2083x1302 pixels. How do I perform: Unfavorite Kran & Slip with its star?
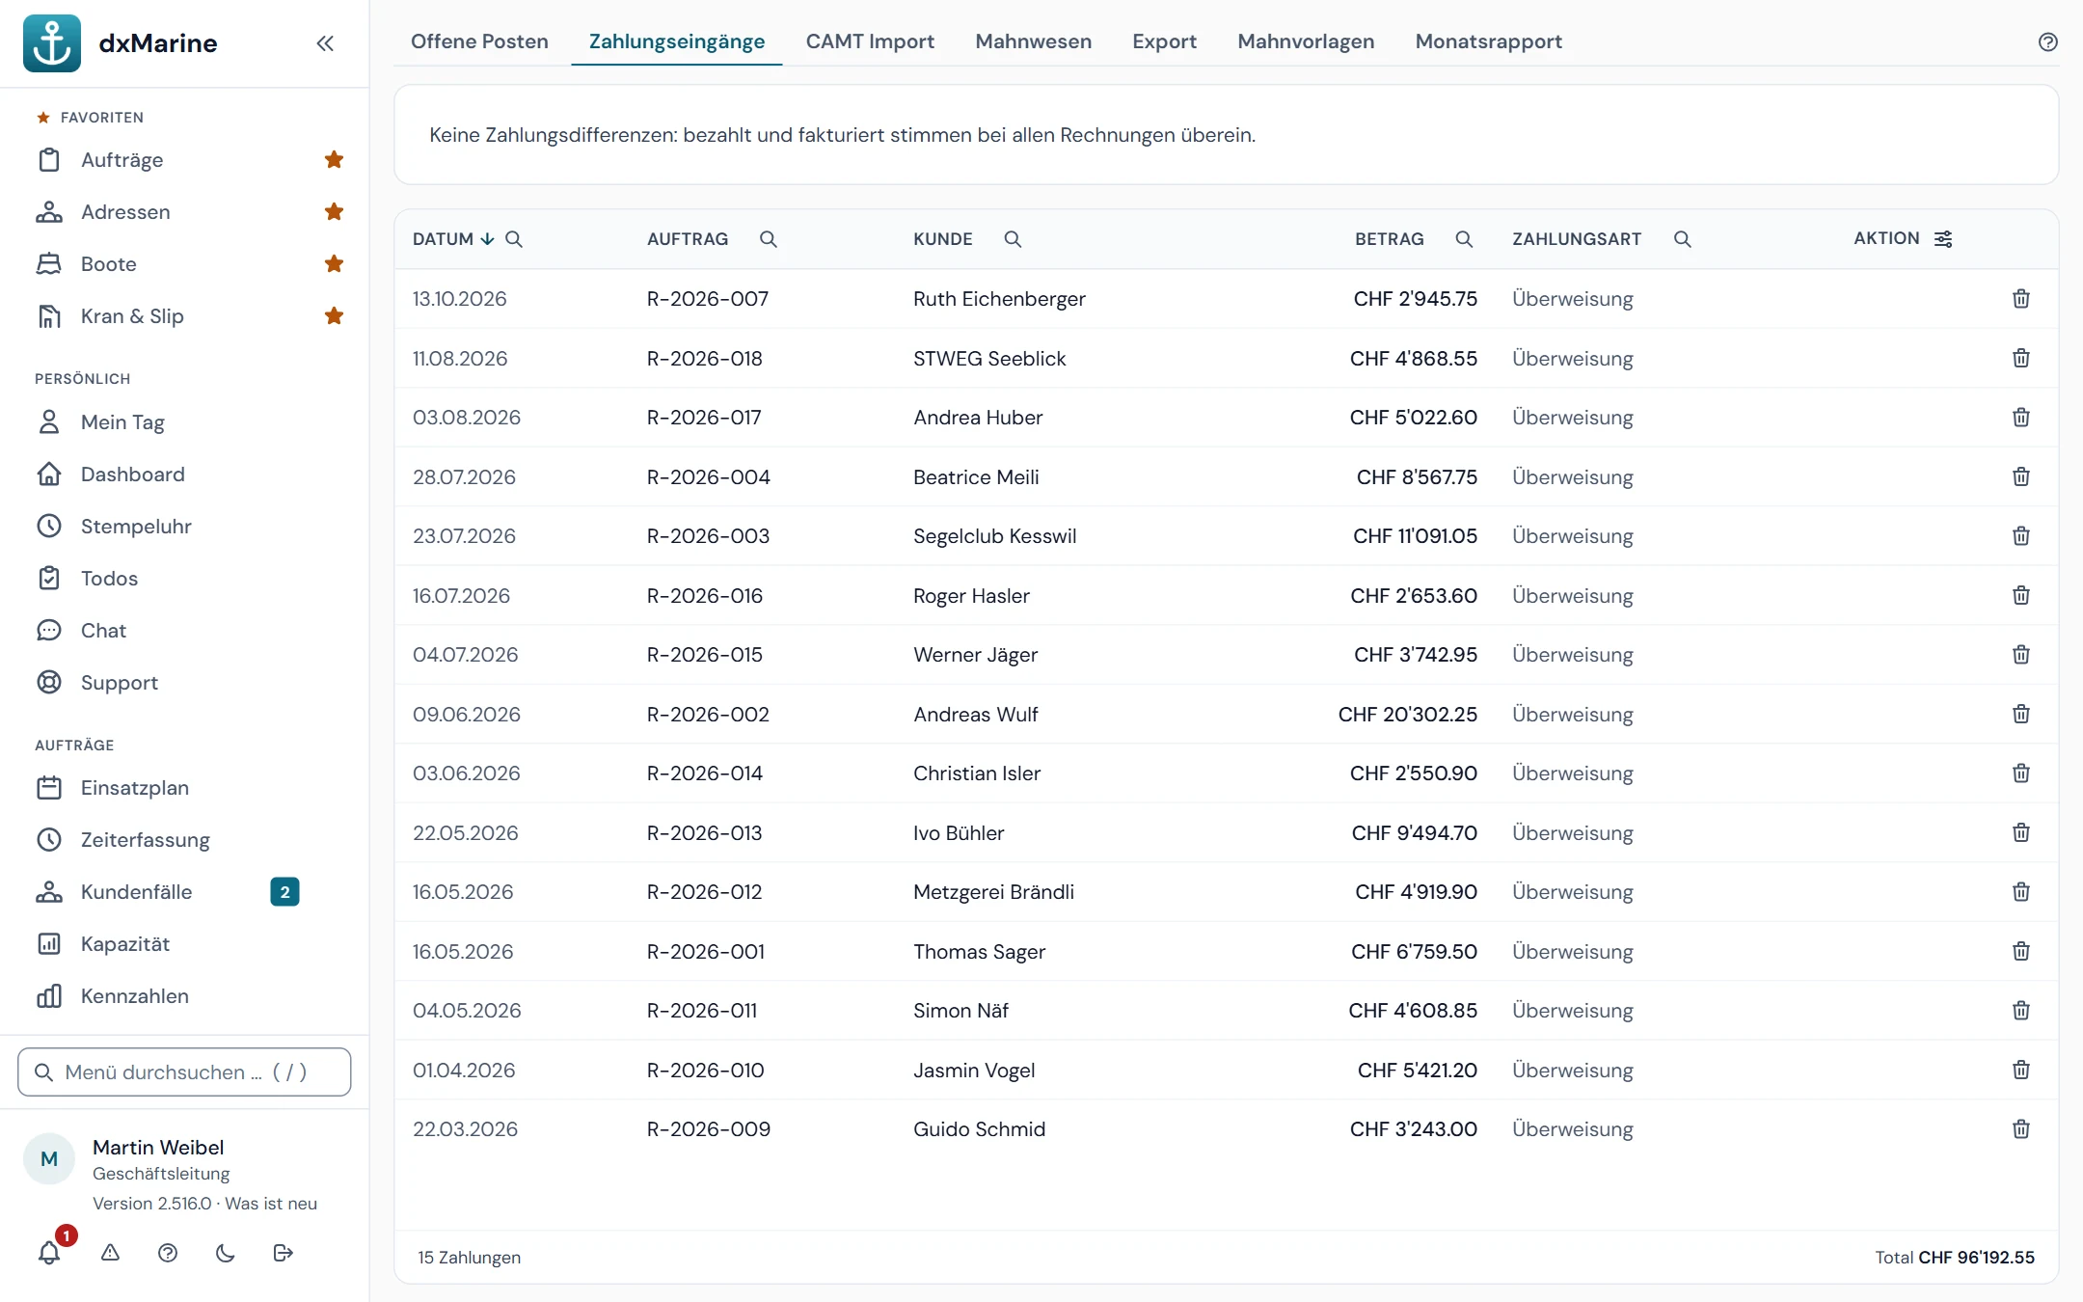pos(334,316)
